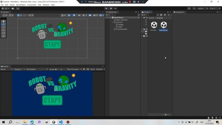Select the Move tool in Scene toolbar
Image resolution: width=222 pixels, height=125 pixels.
tap(3, 24)
